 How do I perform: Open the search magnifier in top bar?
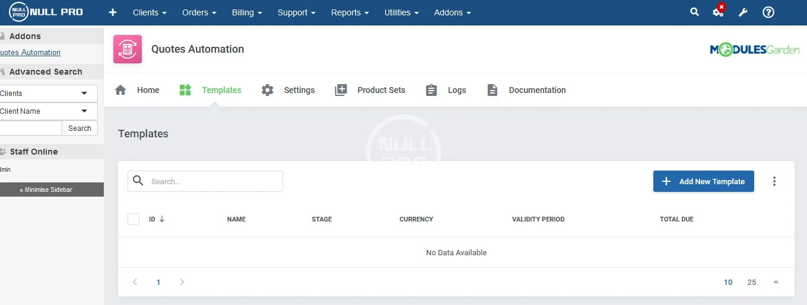(x=694, y=12)
